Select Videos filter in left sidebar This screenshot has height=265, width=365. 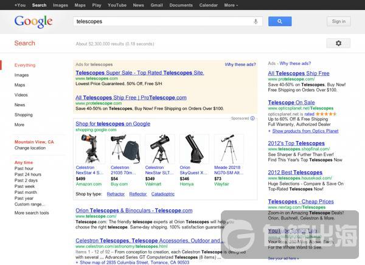21,95
